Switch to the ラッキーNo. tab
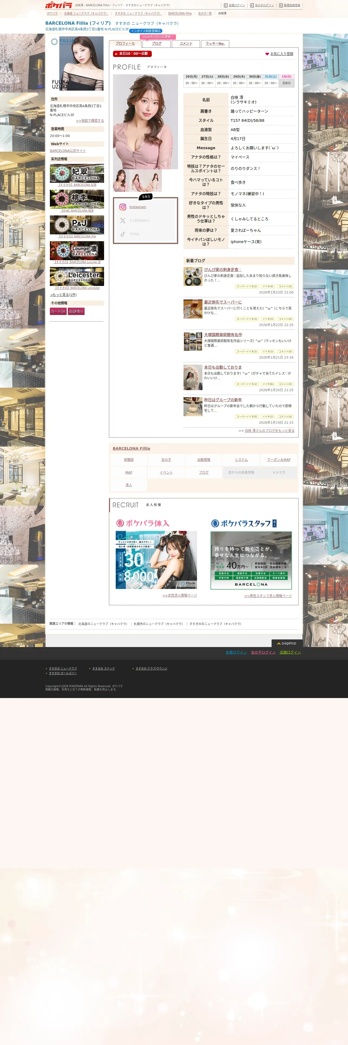The height and width of the screenshot is (1045, 348). coord(215,43)
